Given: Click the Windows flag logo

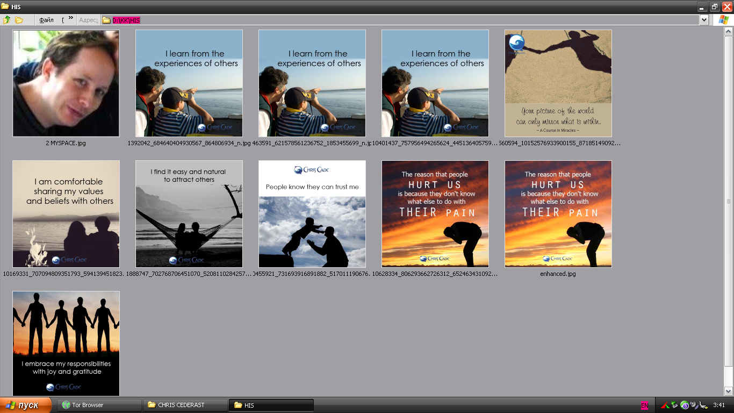Looking at the screenshot, I should 724,20.
